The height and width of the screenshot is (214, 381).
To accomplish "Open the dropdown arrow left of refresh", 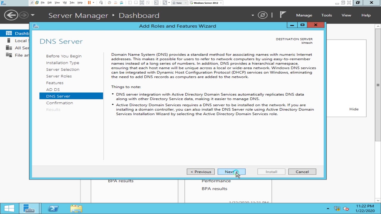I will (x=253, y=15).
